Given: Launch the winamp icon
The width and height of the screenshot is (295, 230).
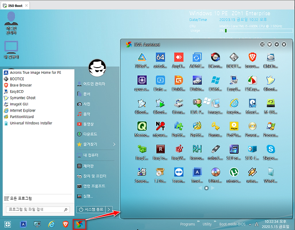Looking at the screenshot, I should [x=252, y=172].
